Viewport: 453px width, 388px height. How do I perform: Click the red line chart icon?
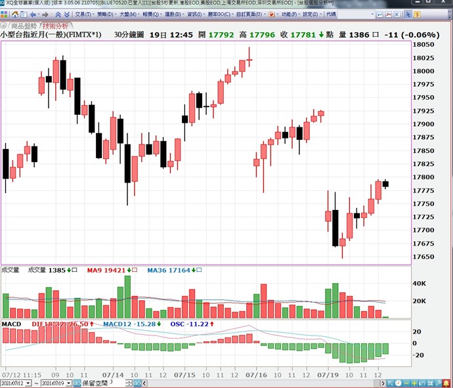tap(388, 14)
